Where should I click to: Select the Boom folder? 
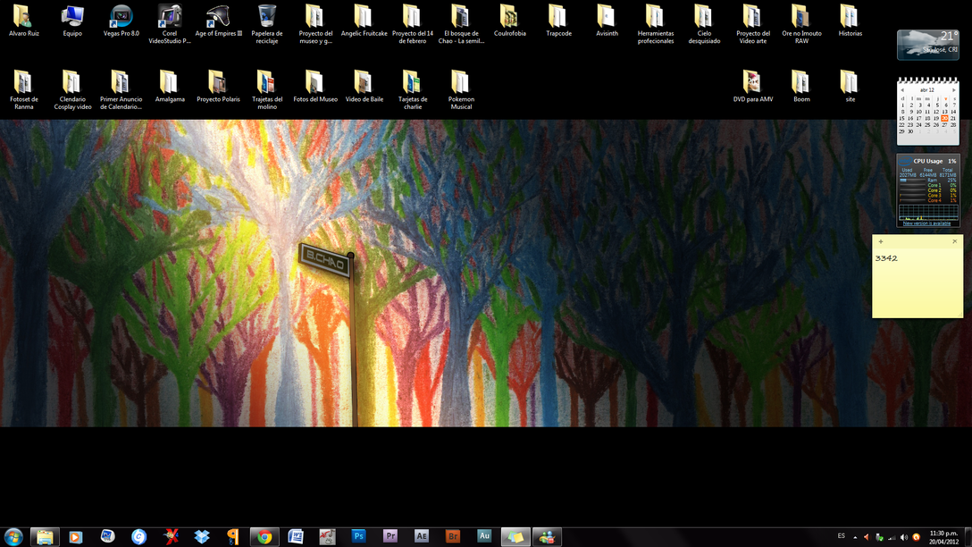click(801, 86)
